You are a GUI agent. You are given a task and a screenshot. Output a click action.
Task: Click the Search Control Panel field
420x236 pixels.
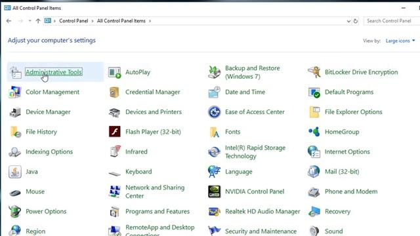pos(392,21)
